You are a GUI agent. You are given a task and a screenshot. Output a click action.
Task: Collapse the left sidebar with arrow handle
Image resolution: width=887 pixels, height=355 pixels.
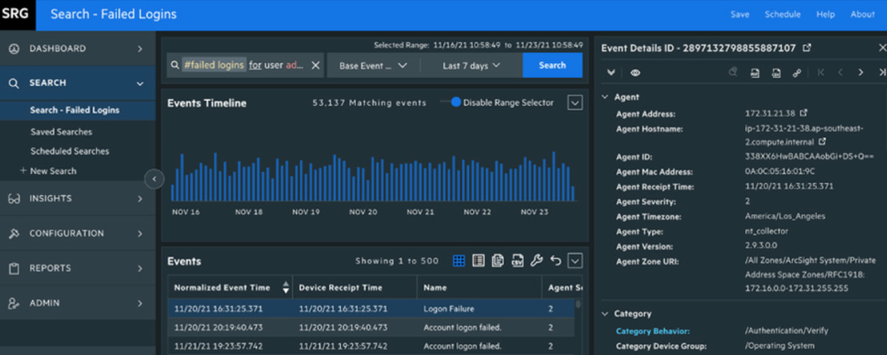point(154,180)
